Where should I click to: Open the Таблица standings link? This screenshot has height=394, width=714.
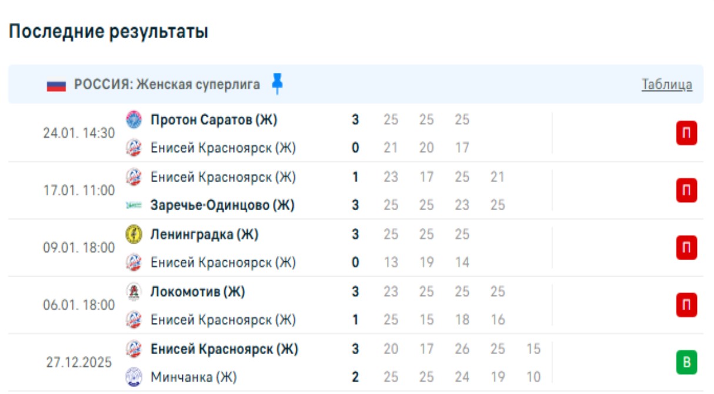click(x=666, y=85)
